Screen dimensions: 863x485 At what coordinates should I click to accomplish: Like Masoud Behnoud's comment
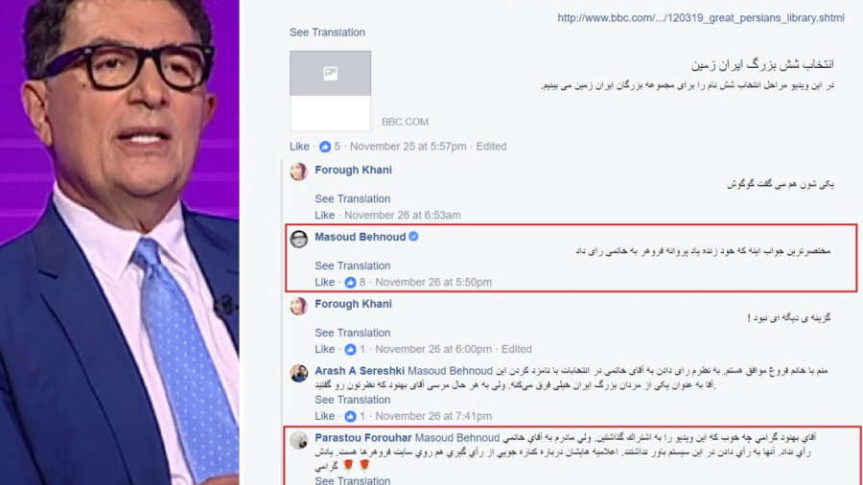pos(325,282)
